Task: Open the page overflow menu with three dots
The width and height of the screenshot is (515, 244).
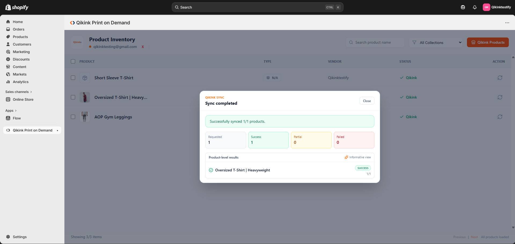Action: (507, 23)
